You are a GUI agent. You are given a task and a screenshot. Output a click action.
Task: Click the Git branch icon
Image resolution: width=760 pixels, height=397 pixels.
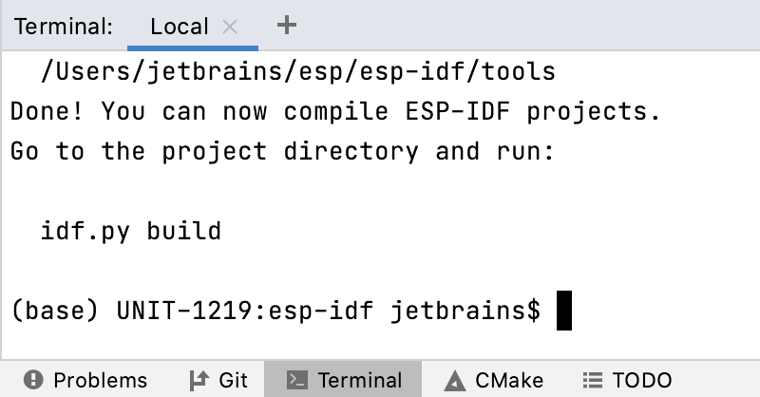point(199,380)
